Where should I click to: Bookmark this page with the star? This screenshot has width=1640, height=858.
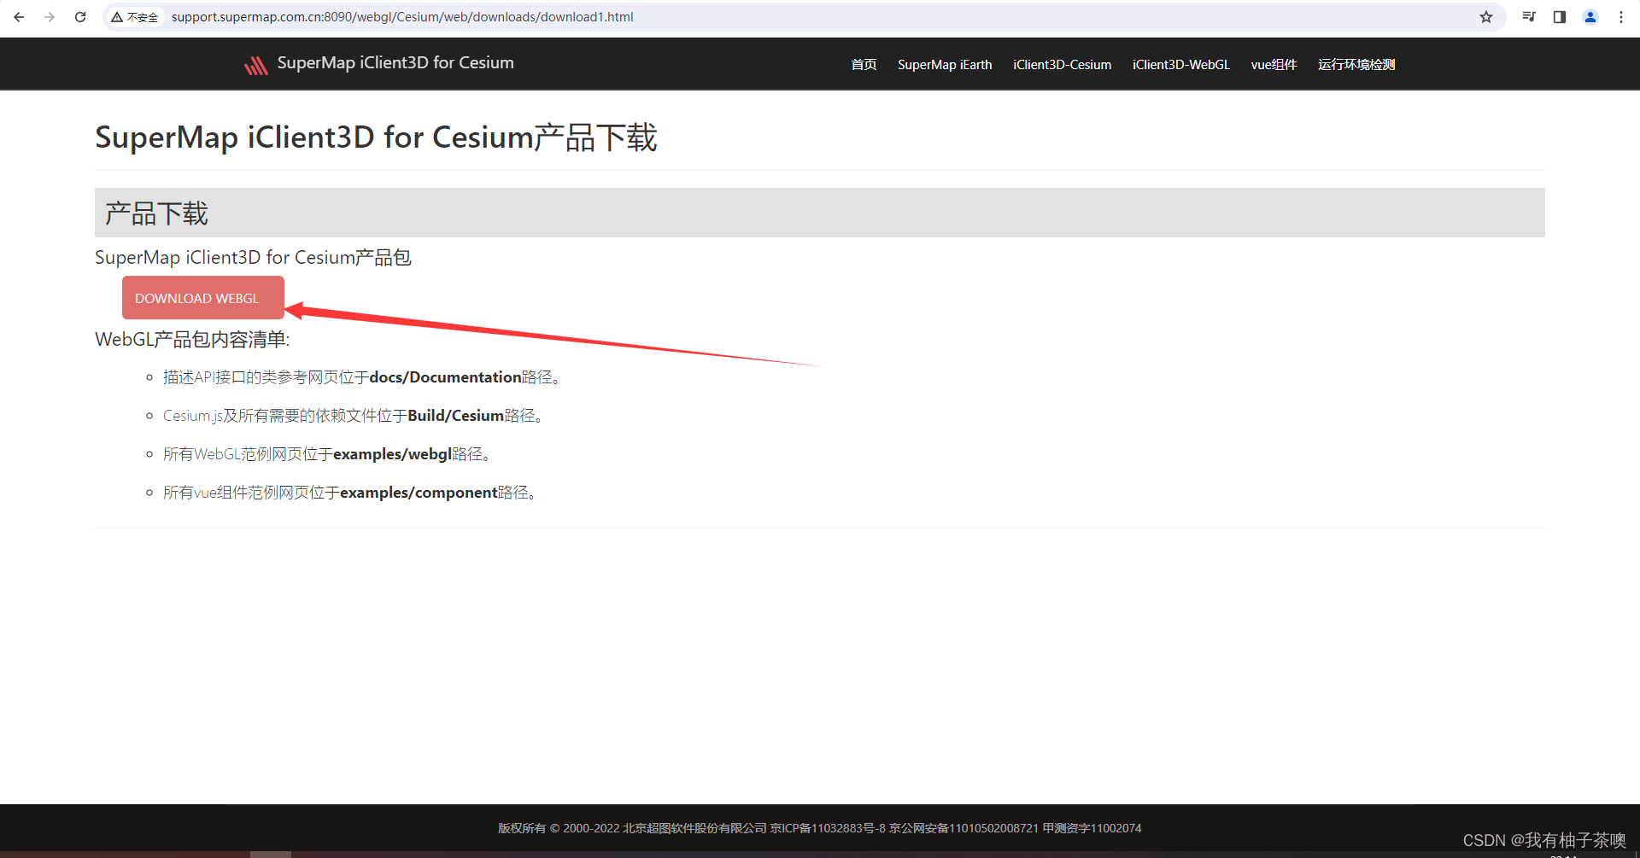tap(1486, 17)
